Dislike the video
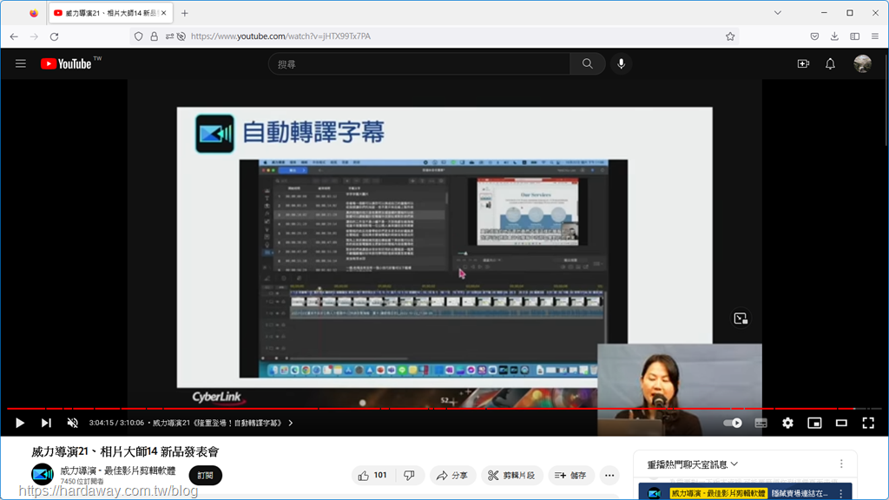 (x=410, y=475)
